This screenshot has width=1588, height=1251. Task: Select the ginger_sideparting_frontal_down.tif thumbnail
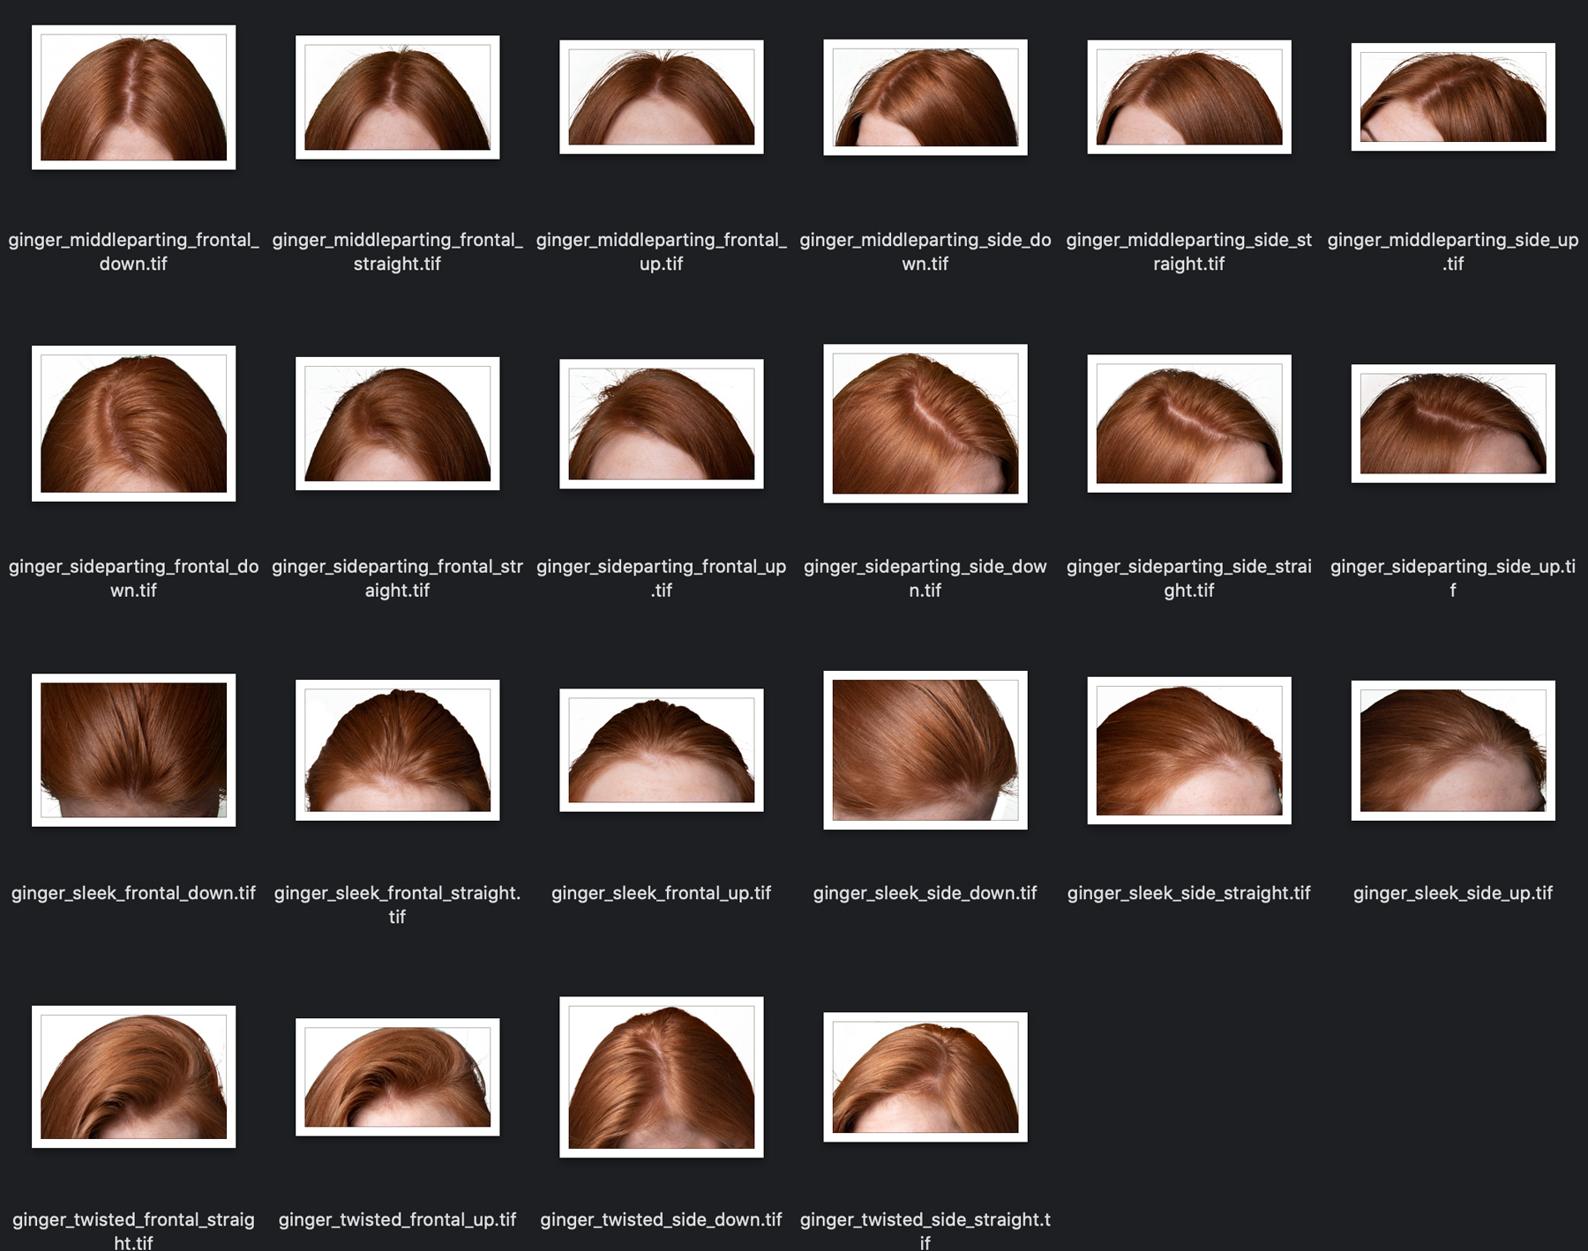click(133, 423)
